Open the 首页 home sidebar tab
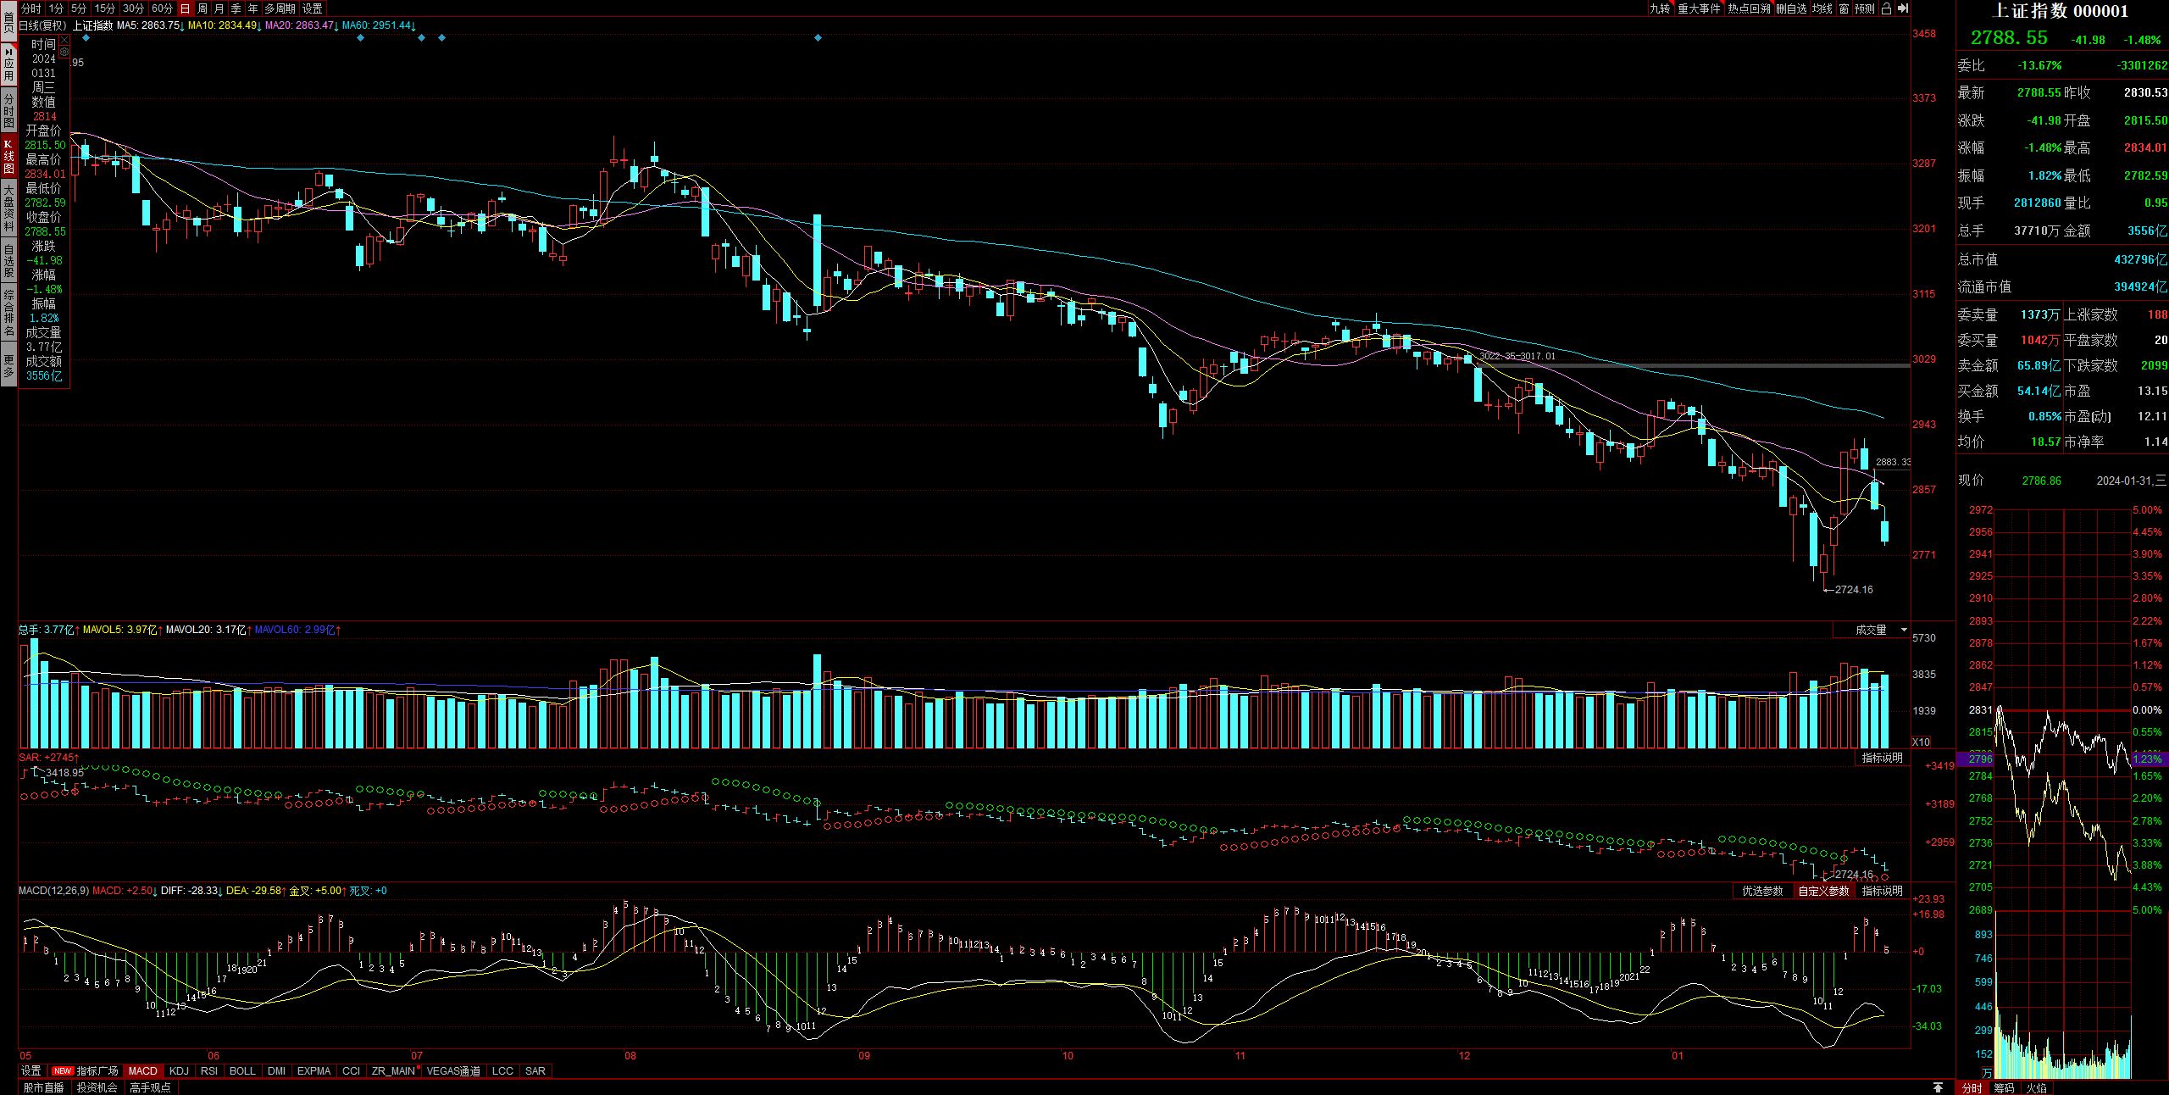 click(8, 20)
